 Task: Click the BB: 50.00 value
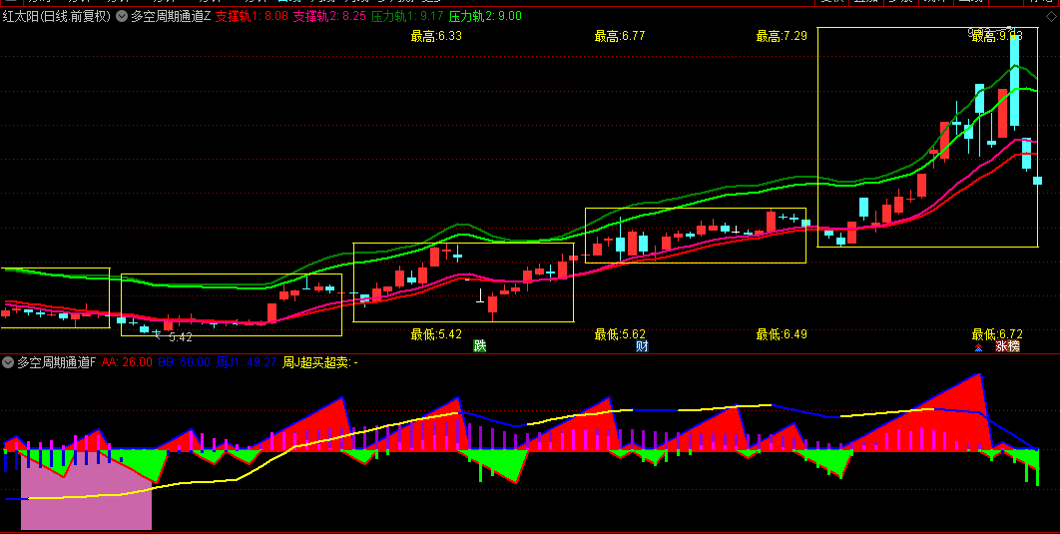tap(184, 362)
